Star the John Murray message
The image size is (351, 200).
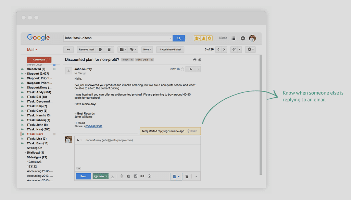(183, 69)
